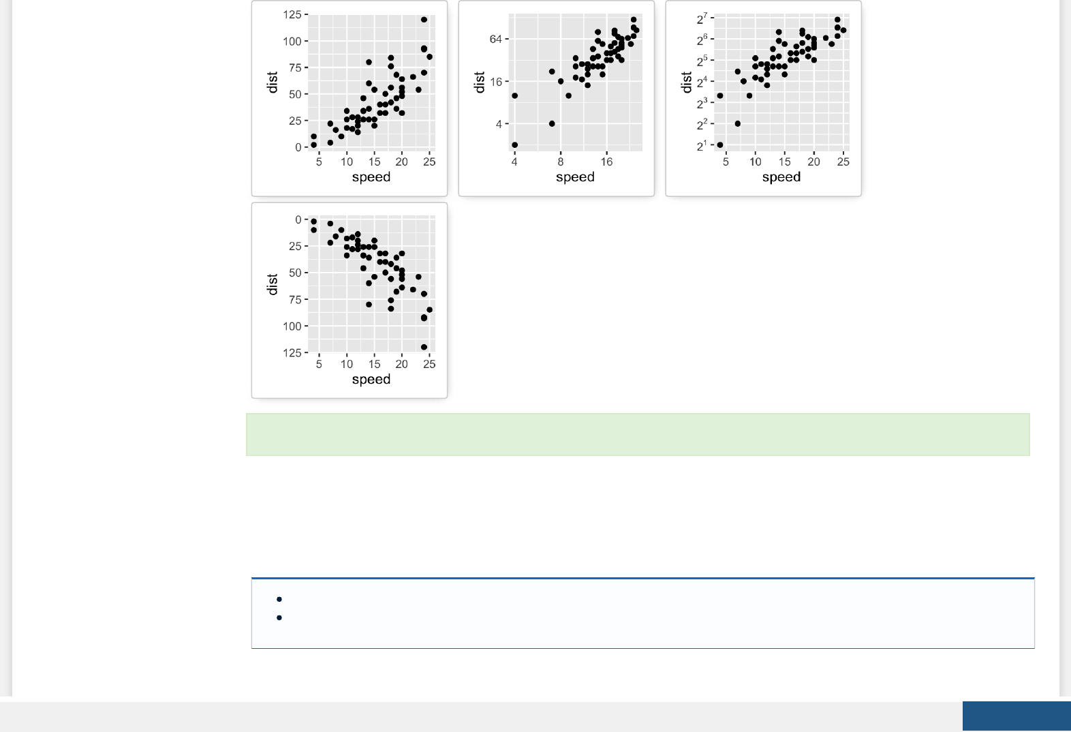Click the speed label under the reversed plot
Viewport: 1071px width, 732px height.
(x=371, y=379)
